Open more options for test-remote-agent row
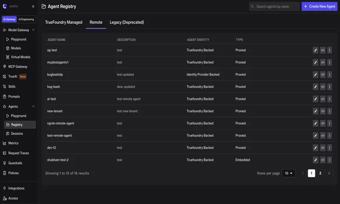 [x=330, y=136]
